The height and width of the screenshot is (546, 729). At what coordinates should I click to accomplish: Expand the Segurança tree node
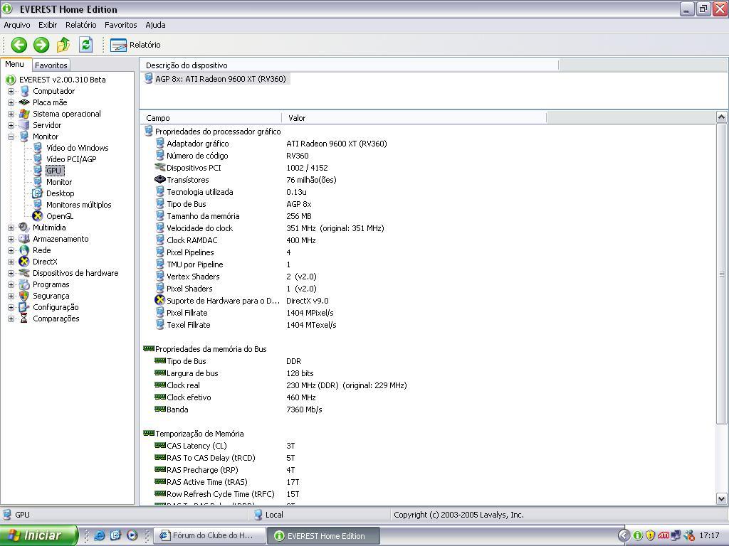(11, 296)
